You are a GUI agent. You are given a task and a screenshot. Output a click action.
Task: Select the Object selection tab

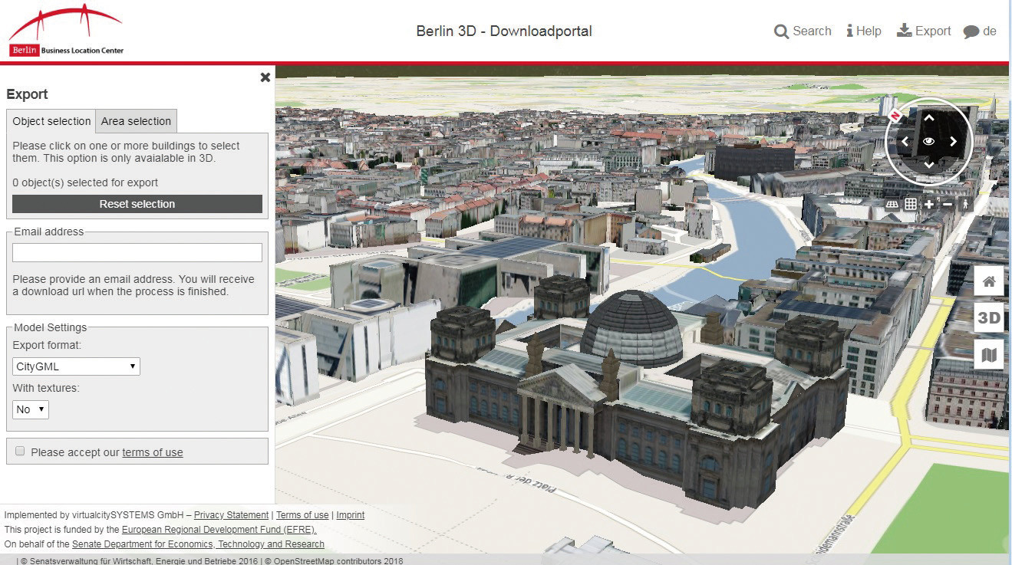pyautogui.click(x=51, y=121)
